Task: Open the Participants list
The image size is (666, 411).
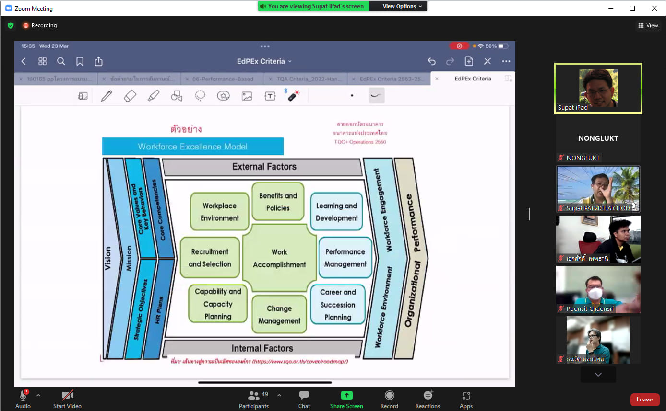Action: (x=254, y=400)
